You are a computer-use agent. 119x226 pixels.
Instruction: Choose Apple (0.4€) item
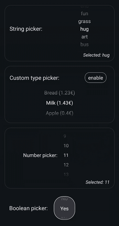(x=59, y=113)
